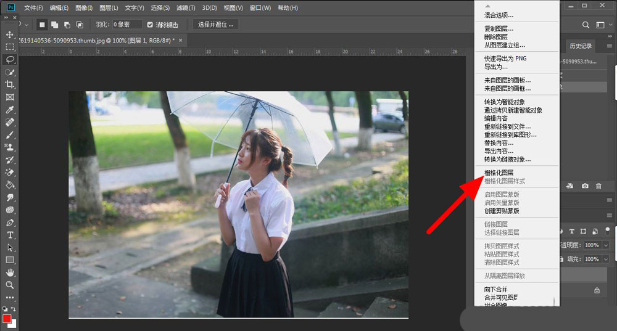Select the Sponge tool

10,210
